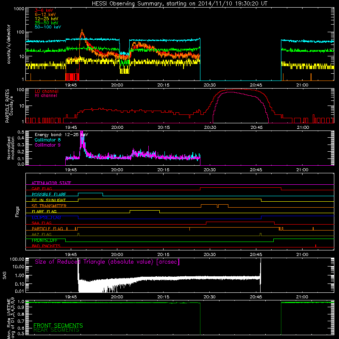Click the Normalized modulation axis label
Image resolution: width=339 pixels, height=339 pixels.
point(11,148)
